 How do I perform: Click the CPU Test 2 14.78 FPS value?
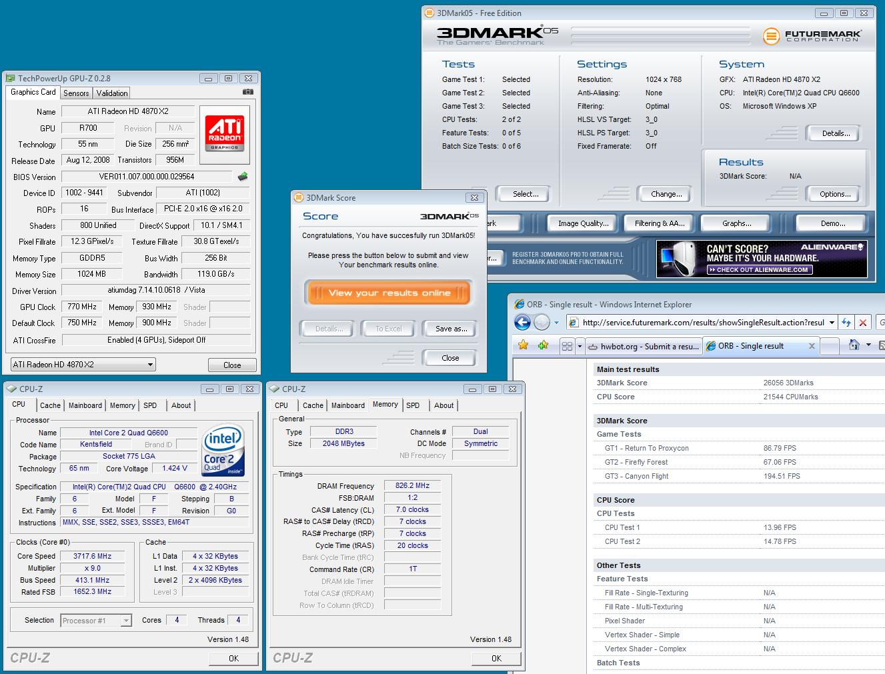point(780,541)
